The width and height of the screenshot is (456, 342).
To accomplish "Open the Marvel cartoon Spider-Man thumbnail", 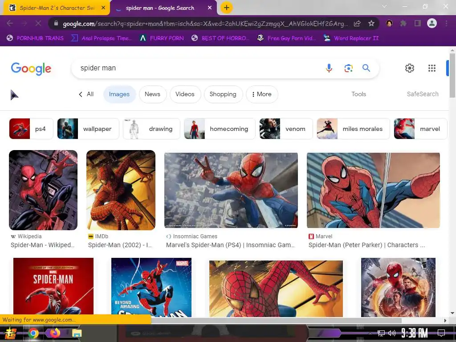I will click(x=374, y=190).
